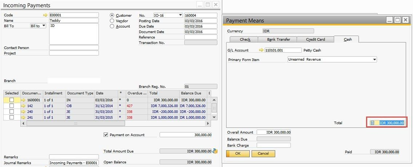Image resolution: width=413 pixels, height=167 pixels.
Task: Click the G/L Account field 110101.001
Action: [283, 50]
